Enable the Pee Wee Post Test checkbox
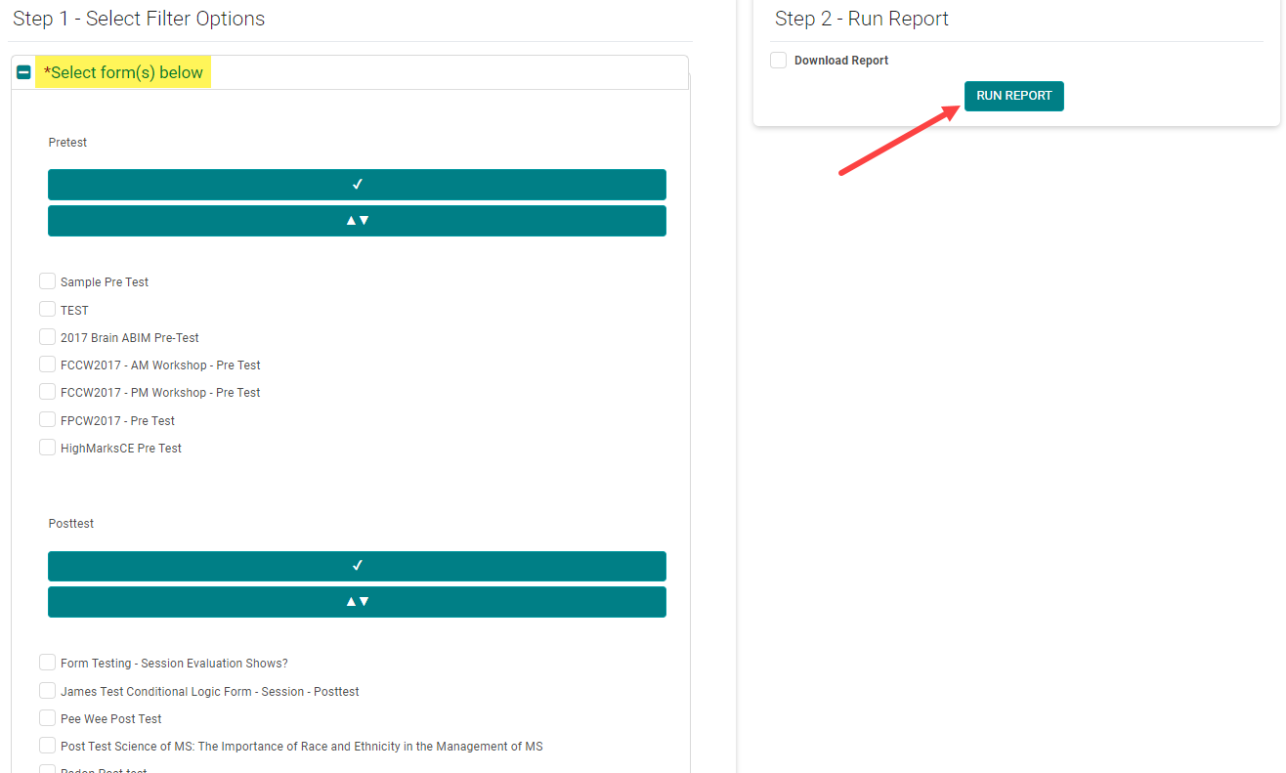Screen dimensions: 1286x773 (48, 718)
